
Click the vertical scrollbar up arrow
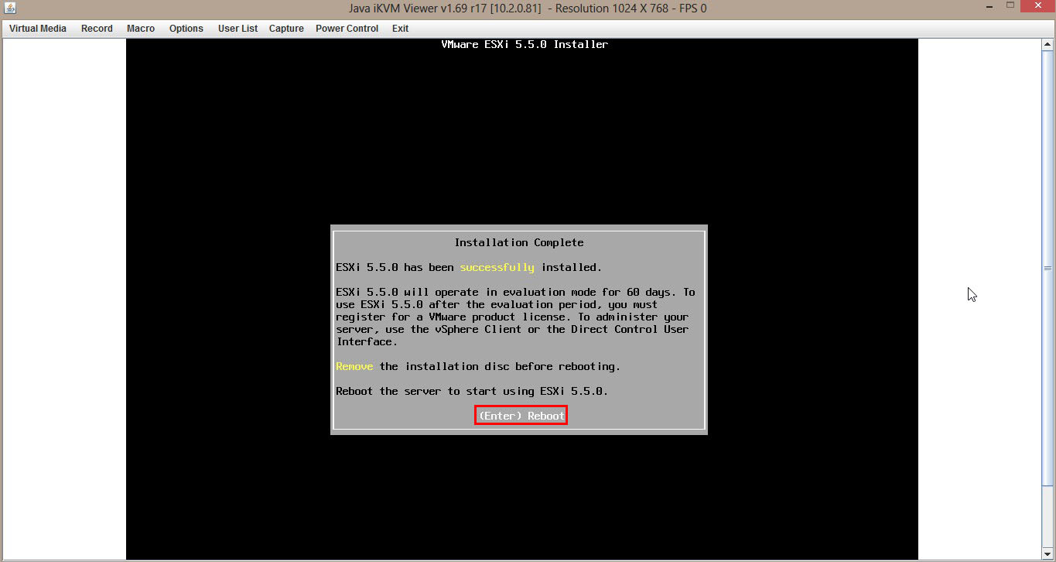pos(1047,44)
